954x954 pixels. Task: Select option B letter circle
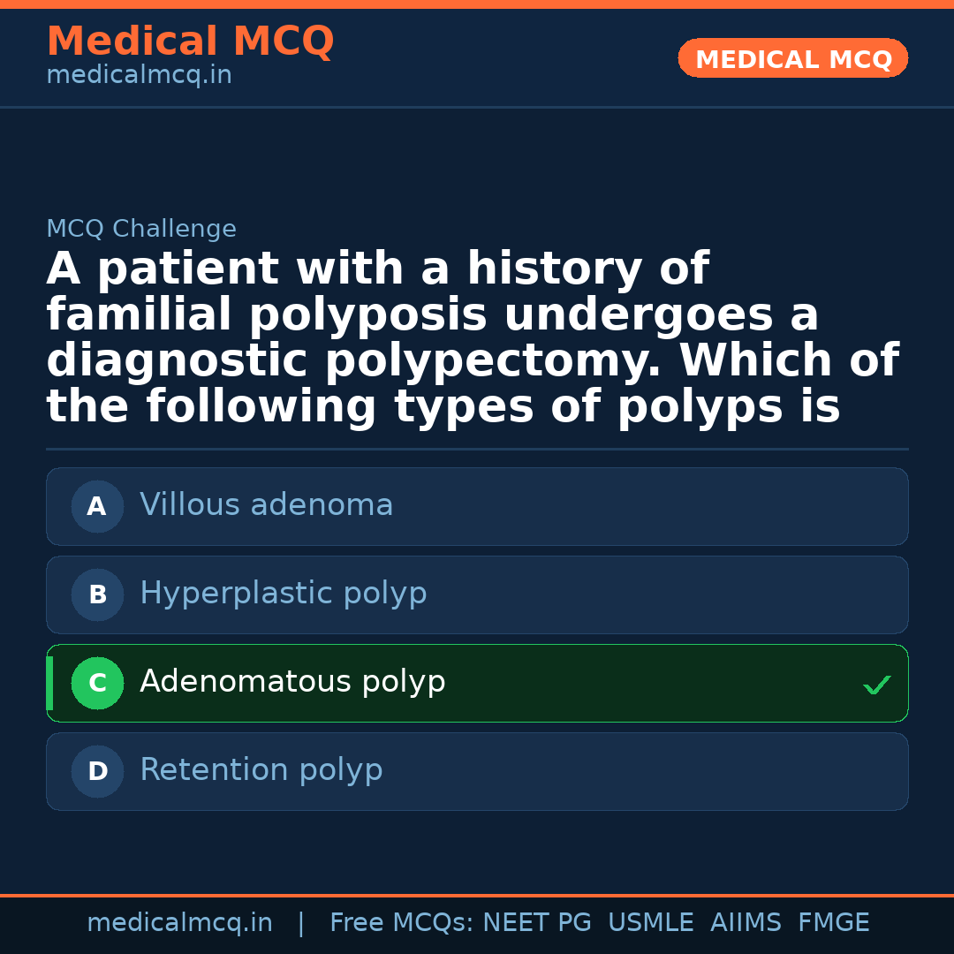click(x=97, y=595)
